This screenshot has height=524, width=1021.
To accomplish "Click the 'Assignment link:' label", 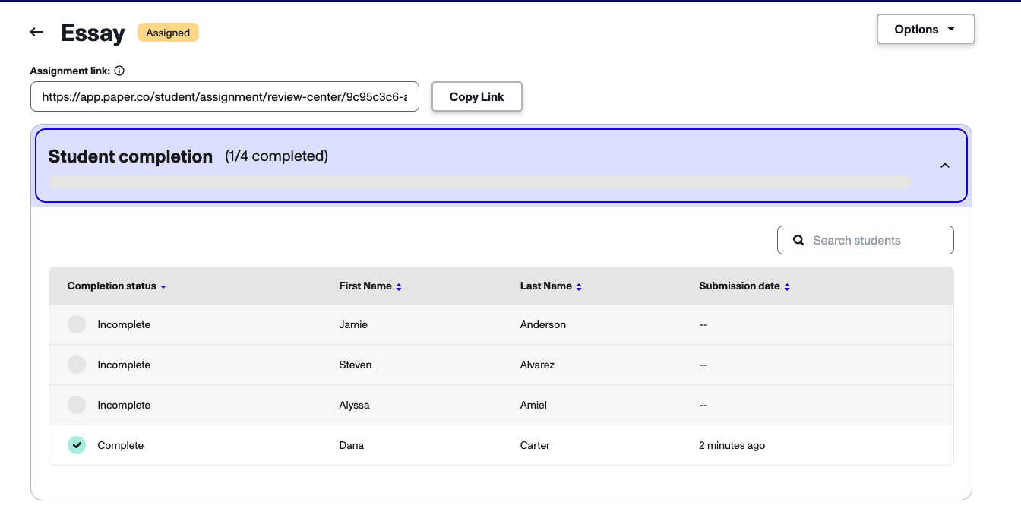I will coord(71,71).
